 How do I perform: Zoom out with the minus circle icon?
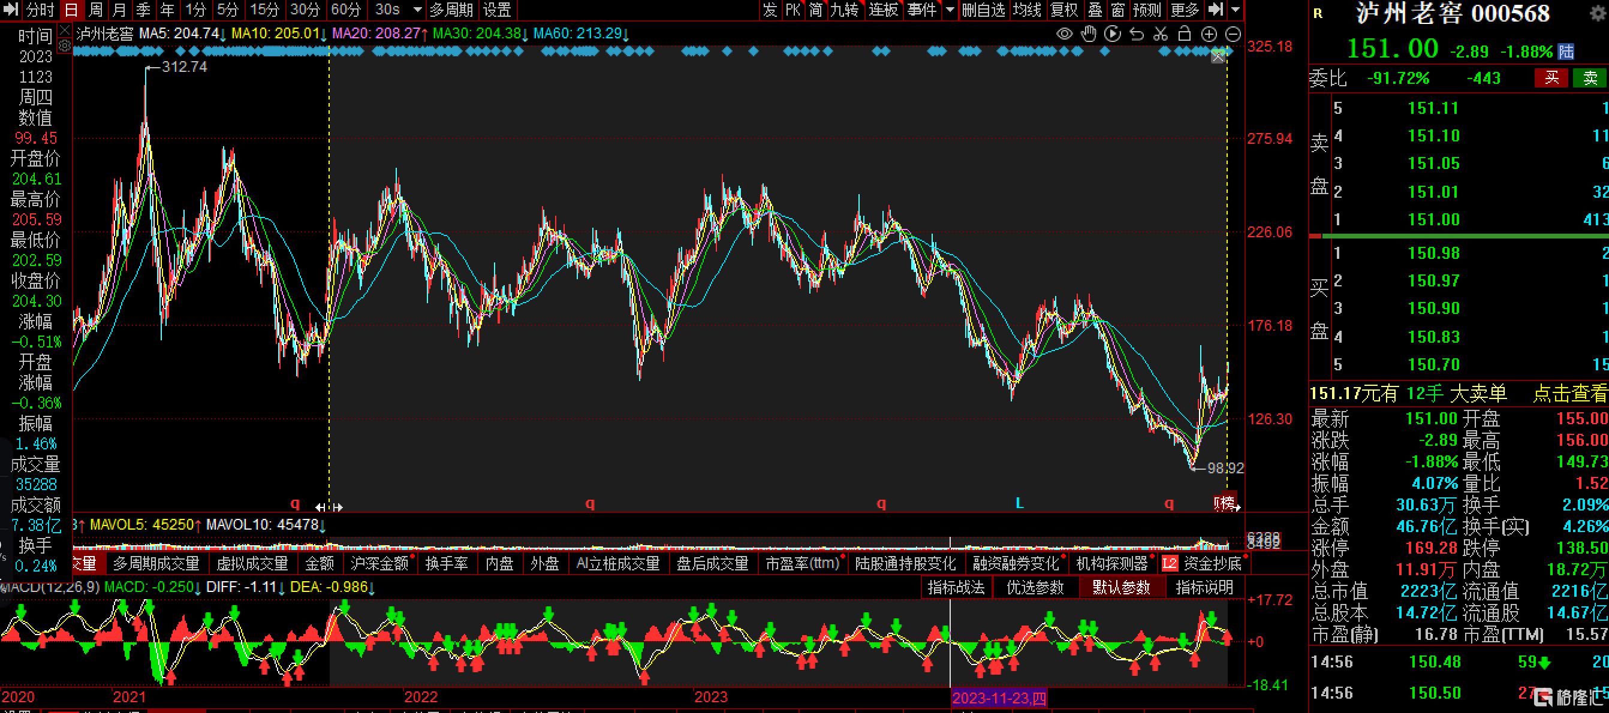coord(1233,34)
